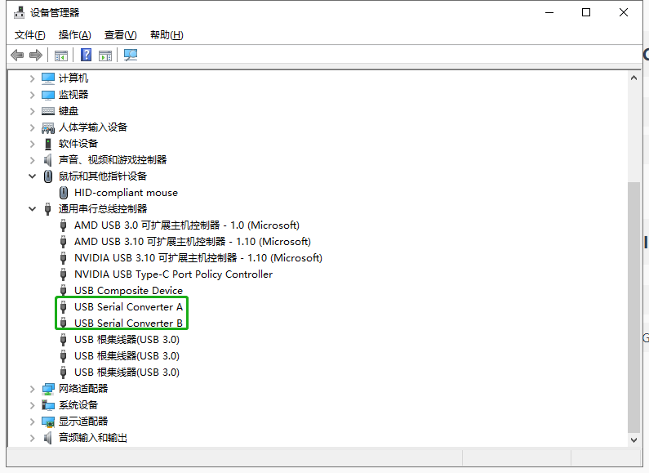Select USB Composite Device entry
This screenshot has height=473, width=649.
click(x=128, y=291)
